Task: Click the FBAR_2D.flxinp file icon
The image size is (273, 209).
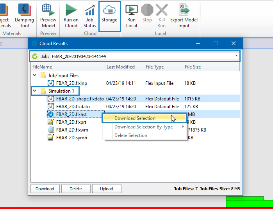Action: pos(51,83)
